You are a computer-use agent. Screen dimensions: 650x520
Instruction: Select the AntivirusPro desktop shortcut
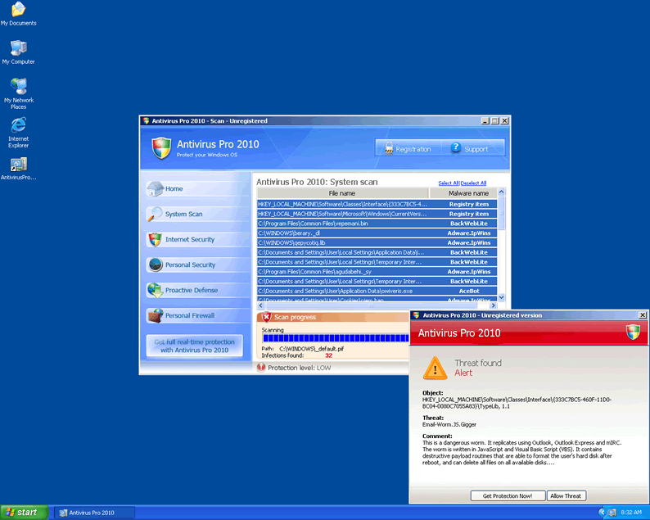(x=18, y=169)
